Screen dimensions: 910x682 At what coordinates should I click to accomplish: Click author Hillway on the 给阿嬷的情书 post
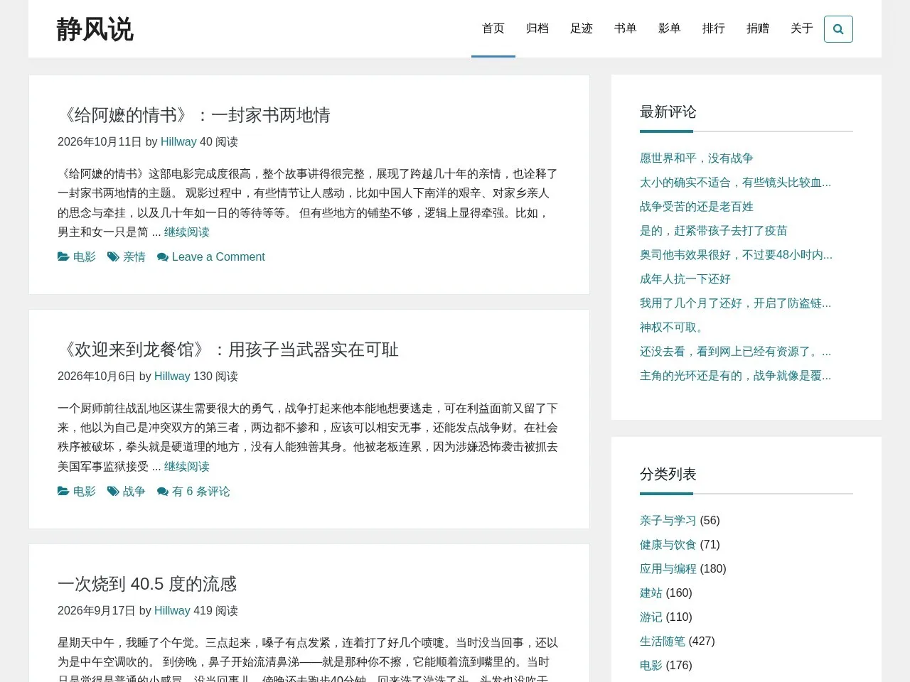(x=178, y=142)
